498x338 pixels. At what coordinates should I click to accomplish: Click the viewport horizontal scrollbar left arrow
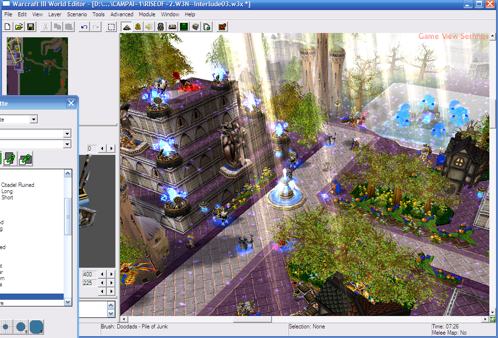point(124,319)
